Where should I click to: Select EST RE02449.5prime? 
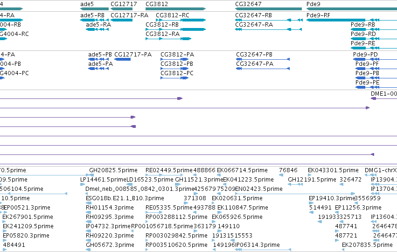(169, 170)
